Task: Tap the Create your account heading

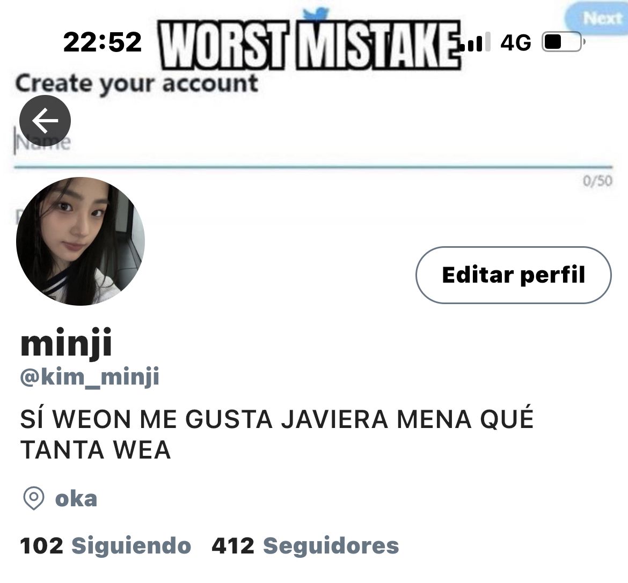Action: tap(136, 84)
